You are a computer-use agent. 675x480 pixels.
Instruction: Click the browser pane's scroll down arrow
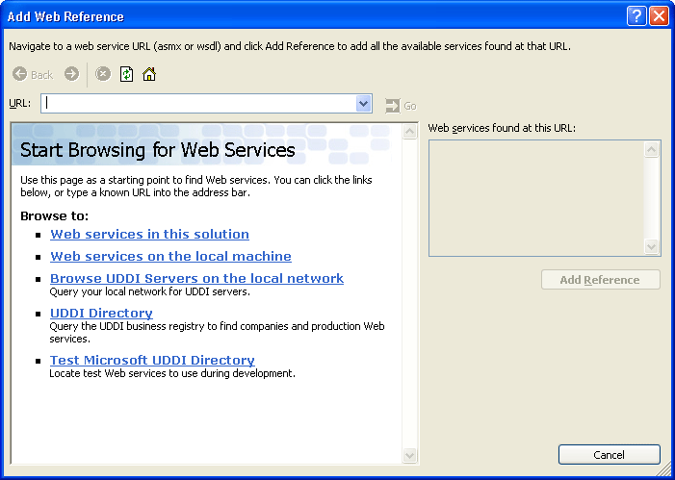[409, 455]
